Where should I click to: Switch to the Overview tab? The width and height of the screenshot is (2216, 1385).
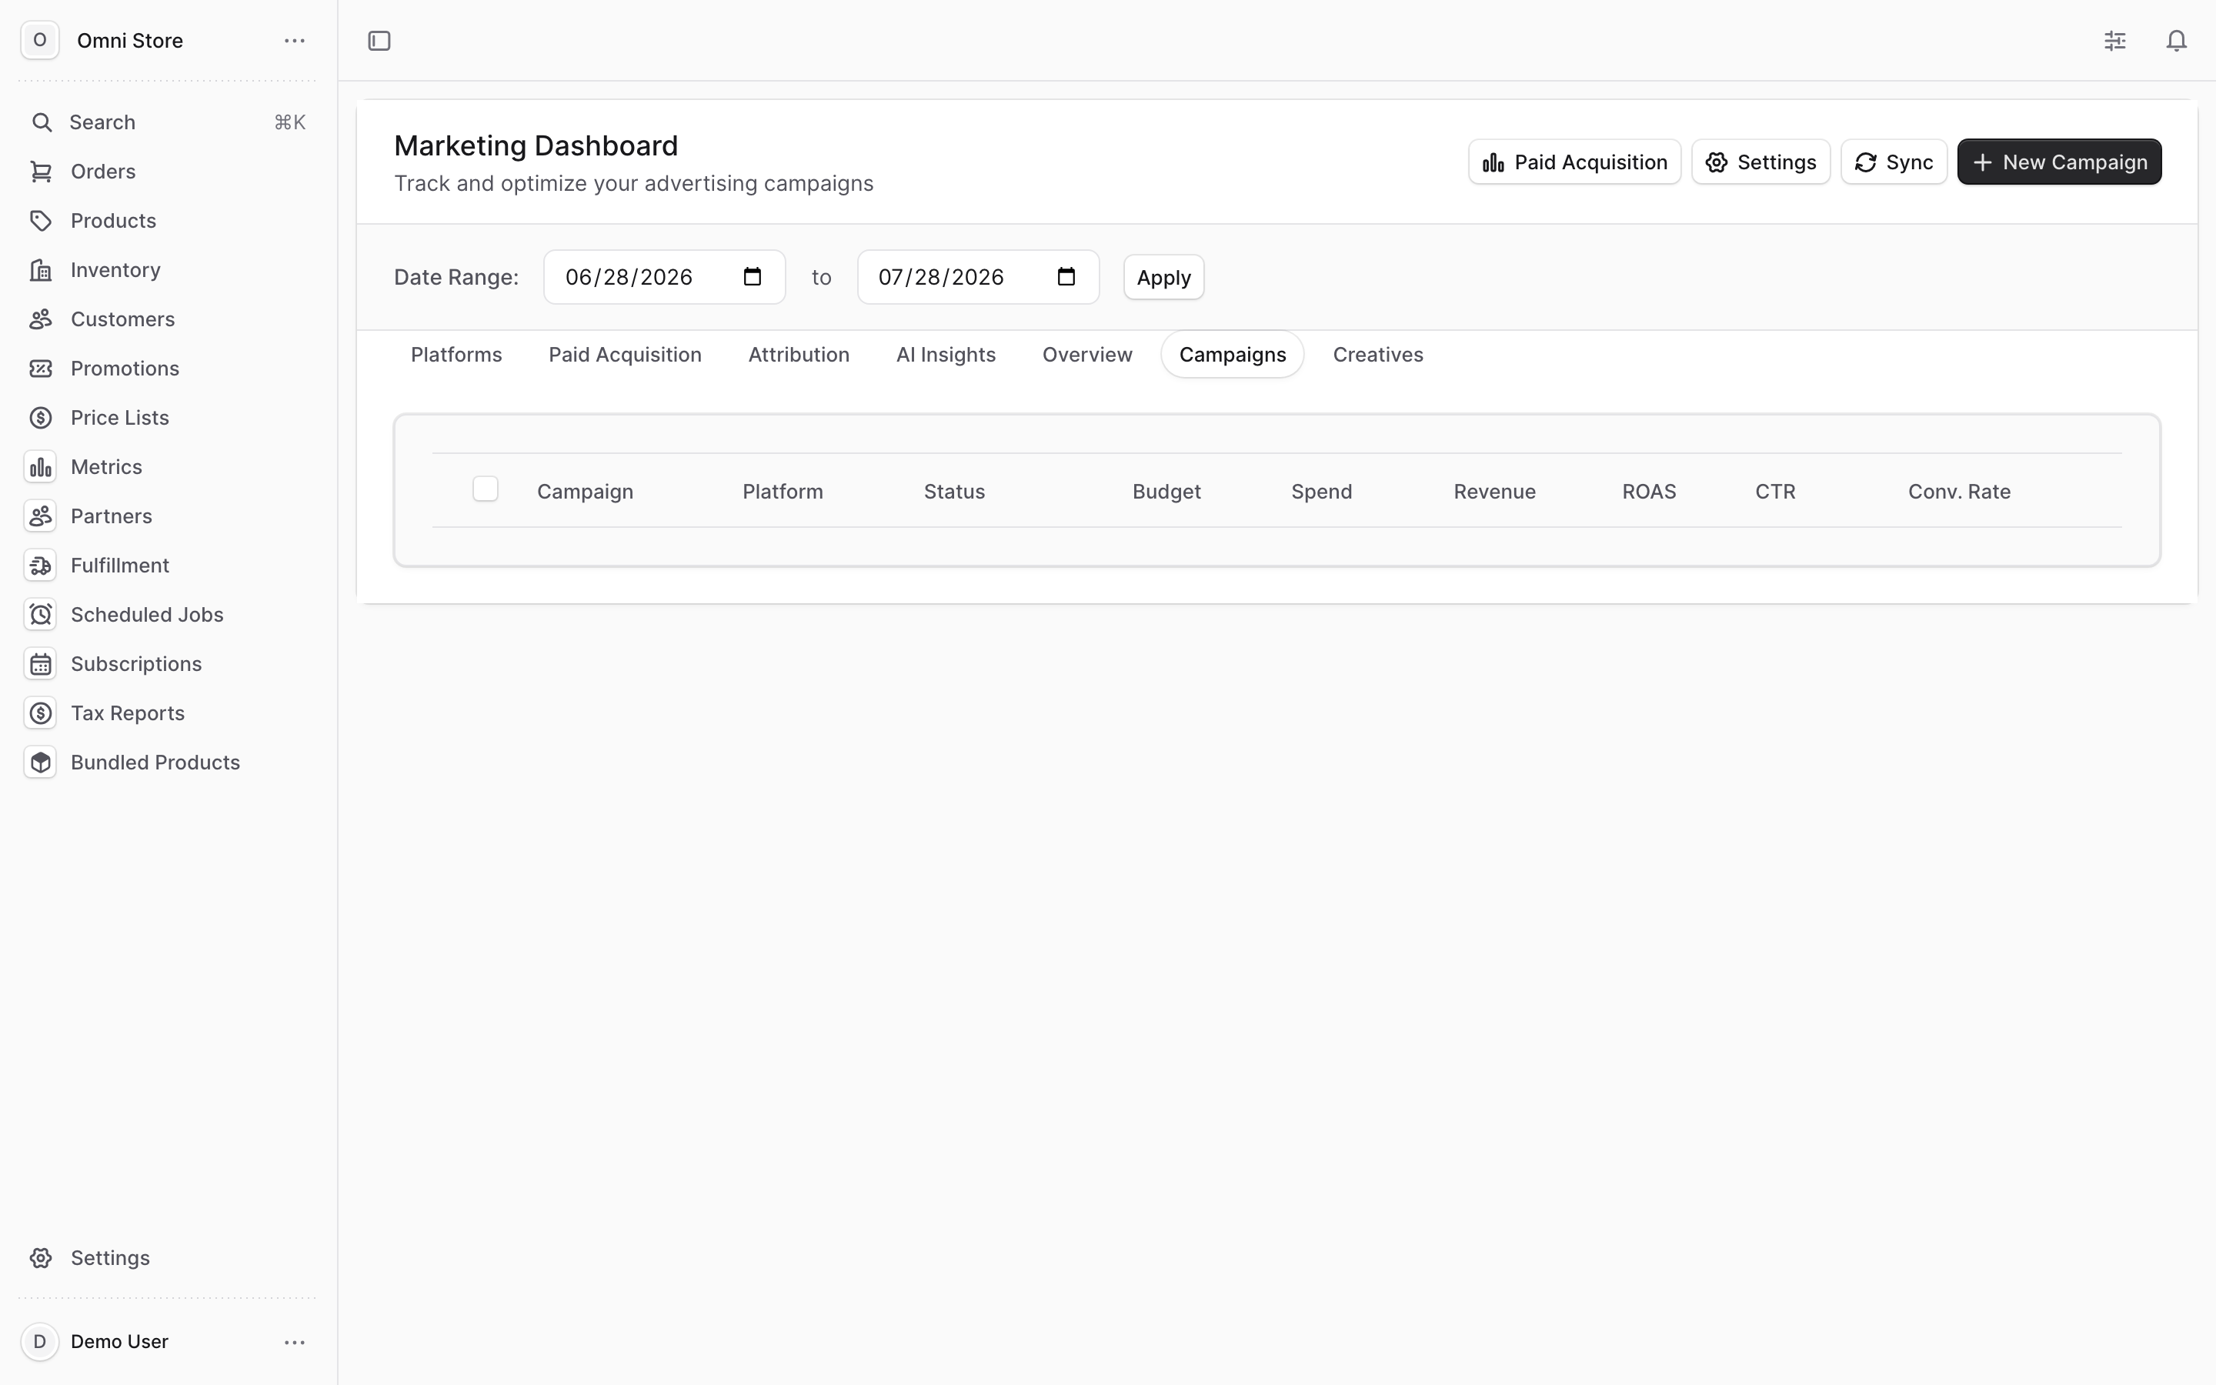(1087, 355)
